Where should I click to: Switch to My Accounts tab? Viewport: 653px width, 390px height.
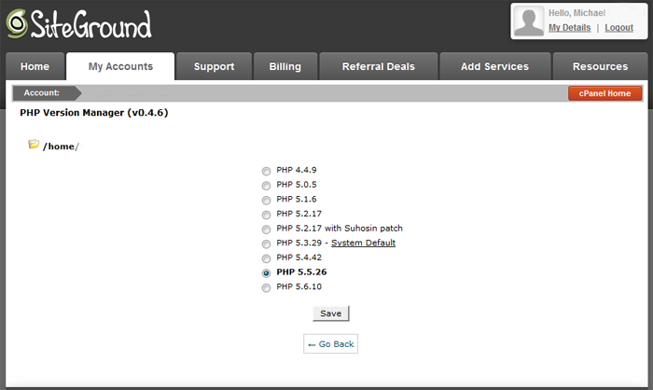(x=120, y=66)
